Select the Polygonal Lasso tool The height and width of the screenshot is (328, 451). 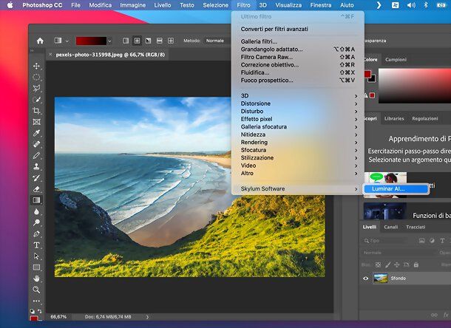(36, 88)
